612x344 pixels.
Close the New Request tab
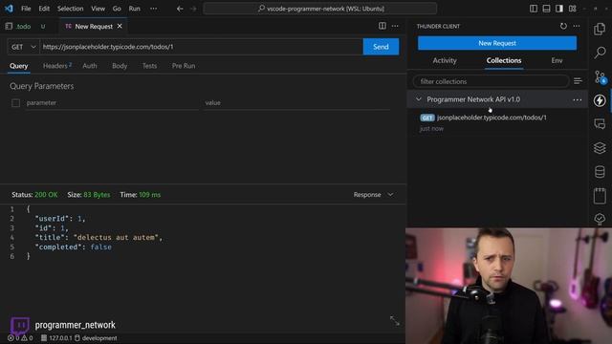[x=120, y=26]
